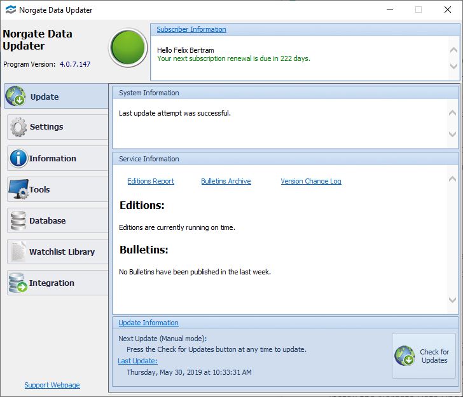Click the Watchlist Library document icon
This screenshot has width=463, height=397.
click(18, 252)
